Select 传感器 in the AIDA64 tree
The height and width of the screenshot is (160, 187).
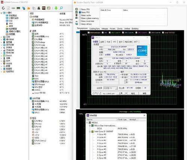(12, 34)
